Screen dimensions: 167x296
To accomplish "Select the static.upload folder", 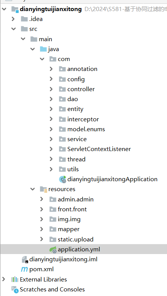I will pyautogui.click(x=75, y=240).
